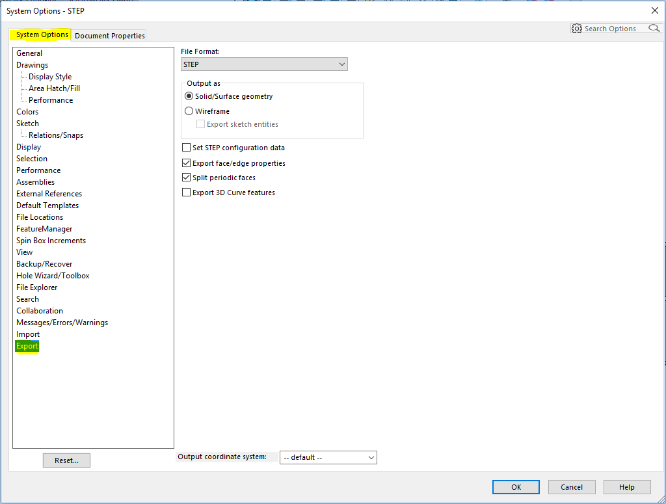Open Hole Wizard/Toolbox options

pyautogui.click(x=53, y=276)
